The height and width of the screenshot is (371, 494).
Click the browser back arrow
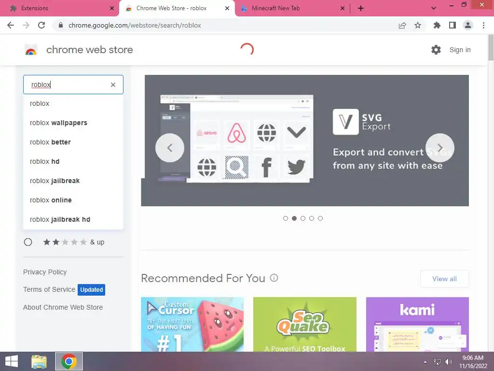[11, 25]
